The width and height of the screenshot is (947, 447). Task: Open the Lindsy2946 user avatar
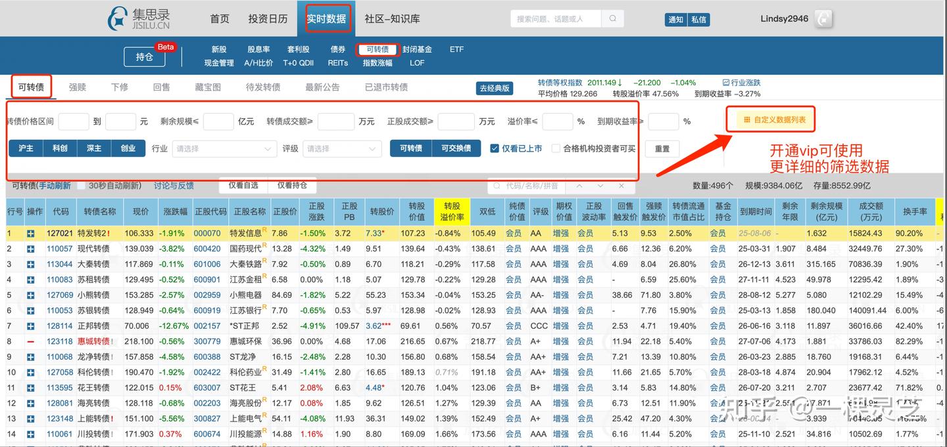click(x=824, y=19)
